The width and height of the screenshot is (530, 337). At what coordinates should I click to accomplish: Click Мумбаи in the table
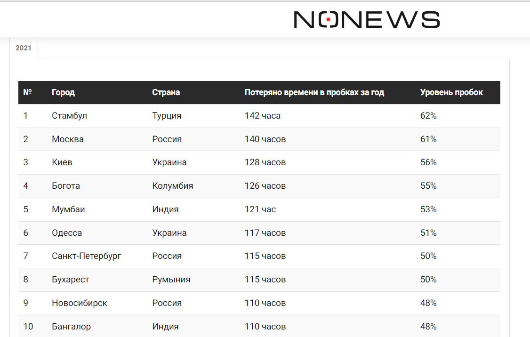point(68,209)
